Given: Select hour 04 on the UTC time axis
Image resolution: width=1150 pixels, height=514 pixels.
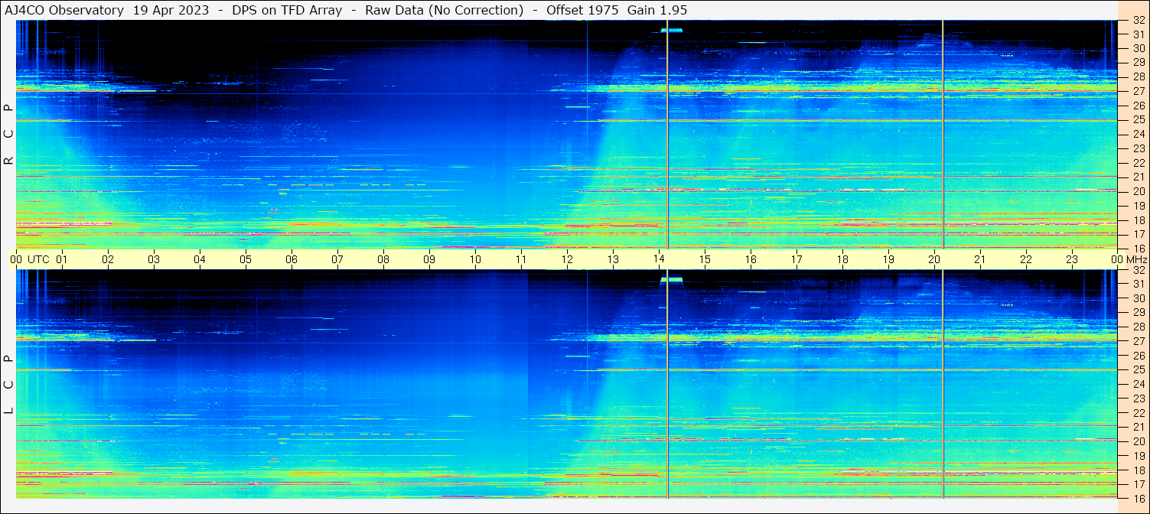Looking at the screenshot, I should click(200, 259).
